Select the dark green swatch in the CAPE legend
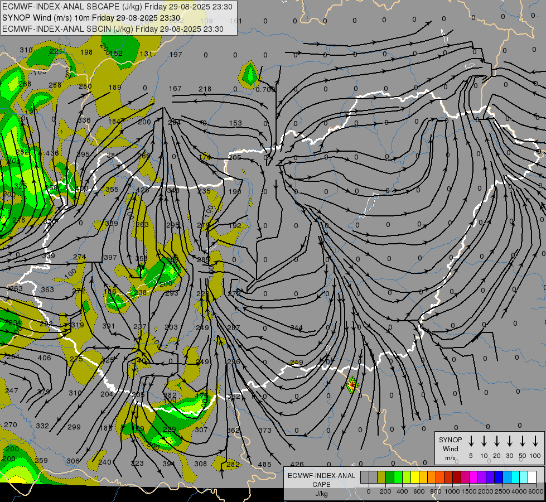Image resolution: width=546 pixels, height=502 pixels. pyautogui.click(x=390, y=477)
